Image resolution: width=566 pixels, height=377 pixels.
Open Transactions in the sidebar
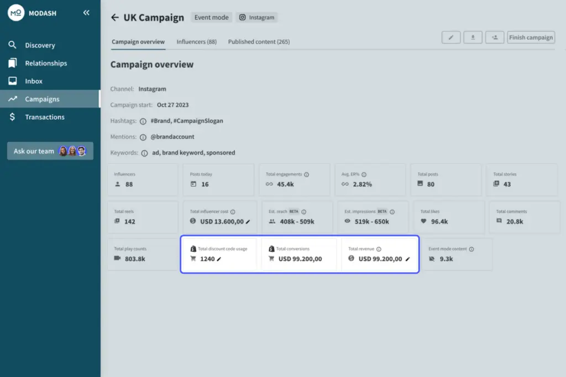click(44, 117)
